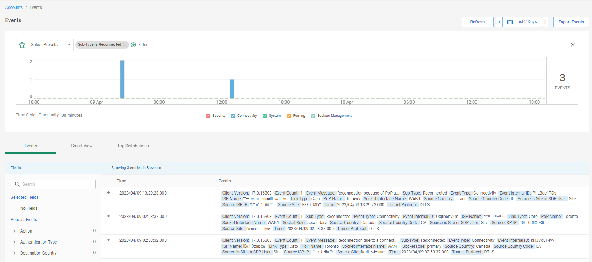Uncheck the Security legend checkbox
The width and height of the screenshot is (592, 262).
pyautogui.click(x=208, y=116)
